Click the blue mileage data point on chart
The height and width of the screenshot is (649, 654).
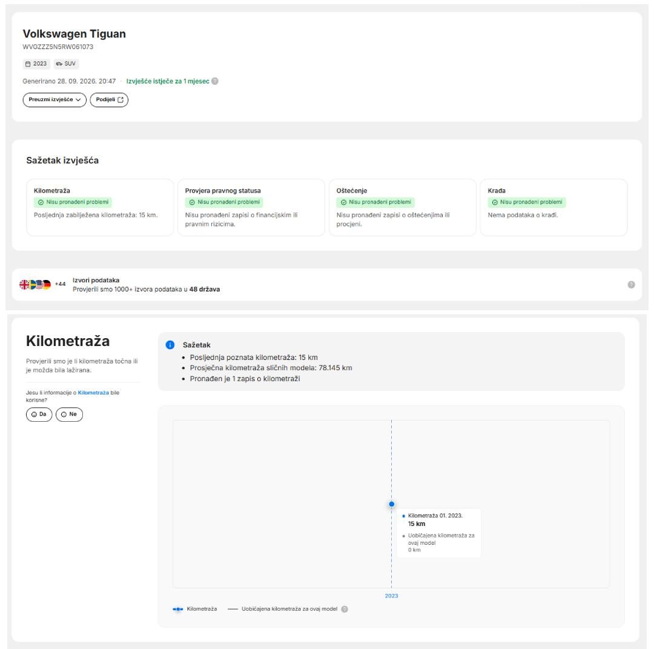click(x=392, y=504)
